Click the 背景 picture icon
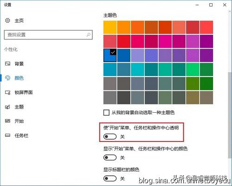 [7, 64]
